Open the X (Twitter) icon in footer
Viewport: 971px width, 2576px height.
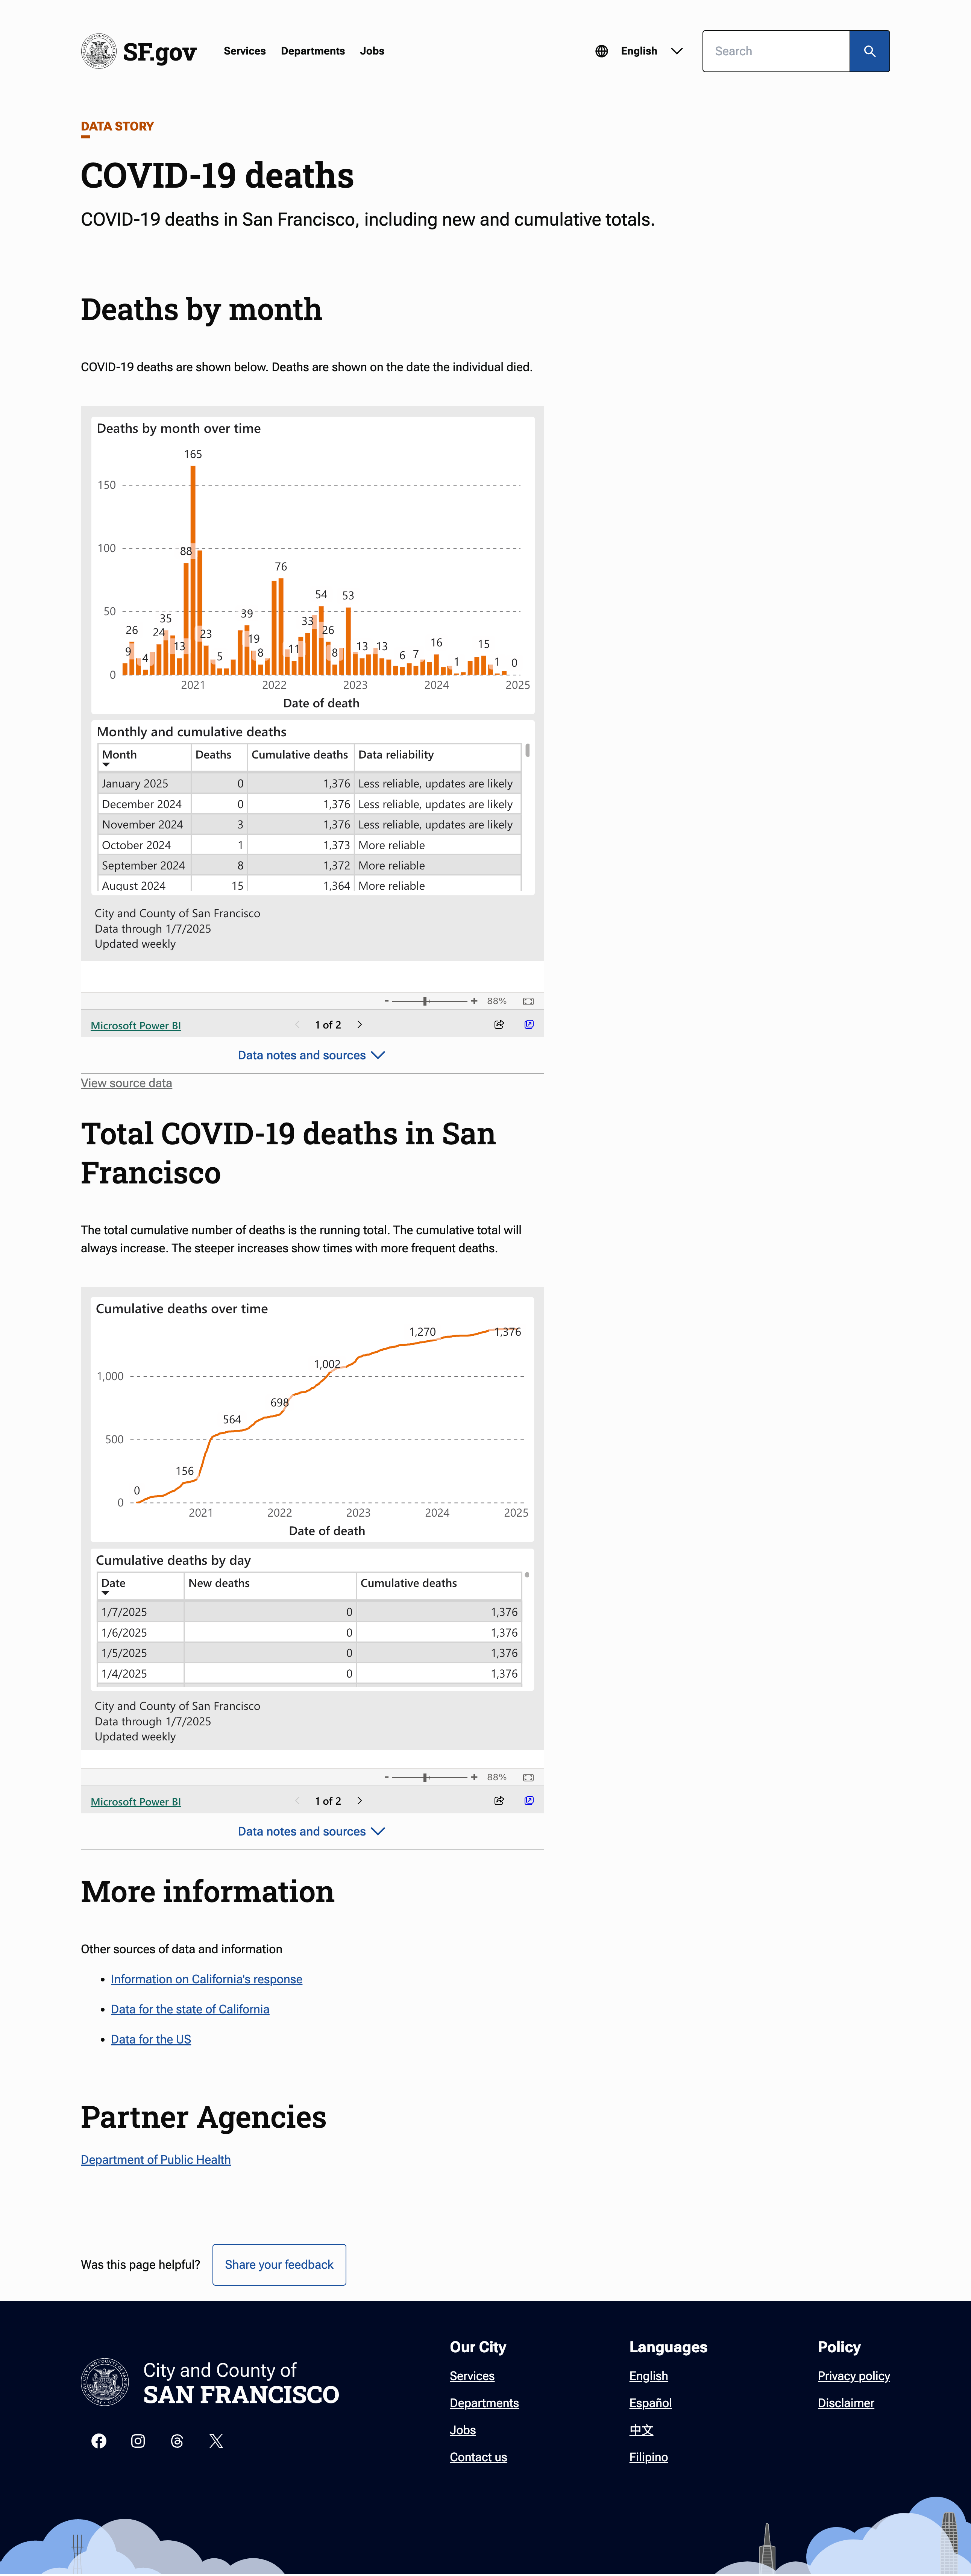click(216, 2441)
